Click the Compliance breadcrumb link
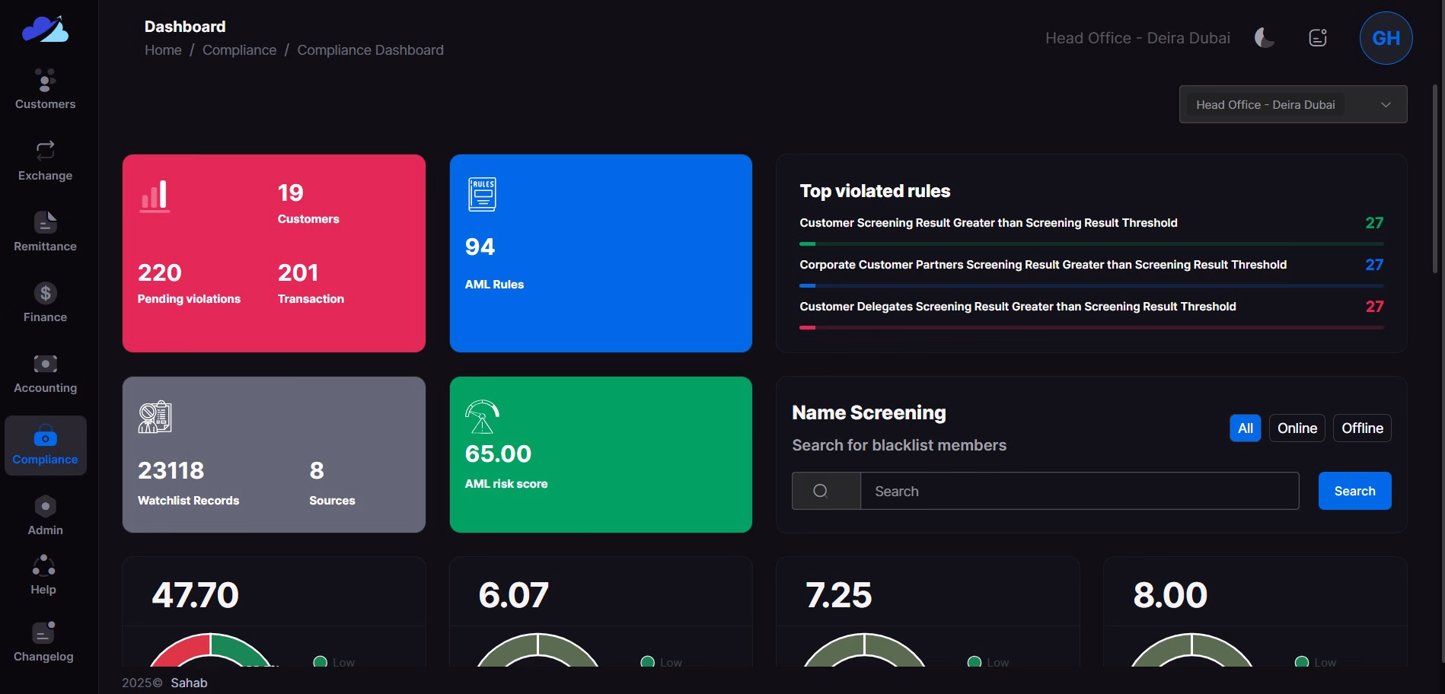The image size is (1445, 694). 239,50
